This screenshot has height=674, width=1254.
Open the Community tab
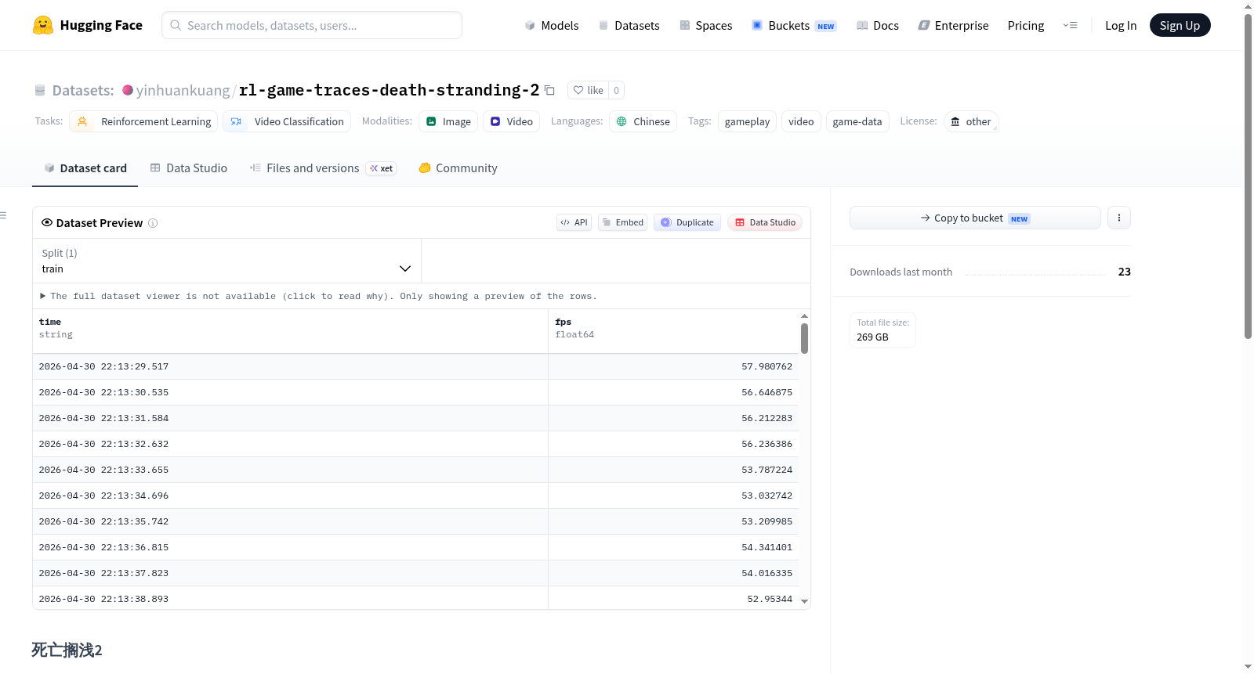coord(458,168)
